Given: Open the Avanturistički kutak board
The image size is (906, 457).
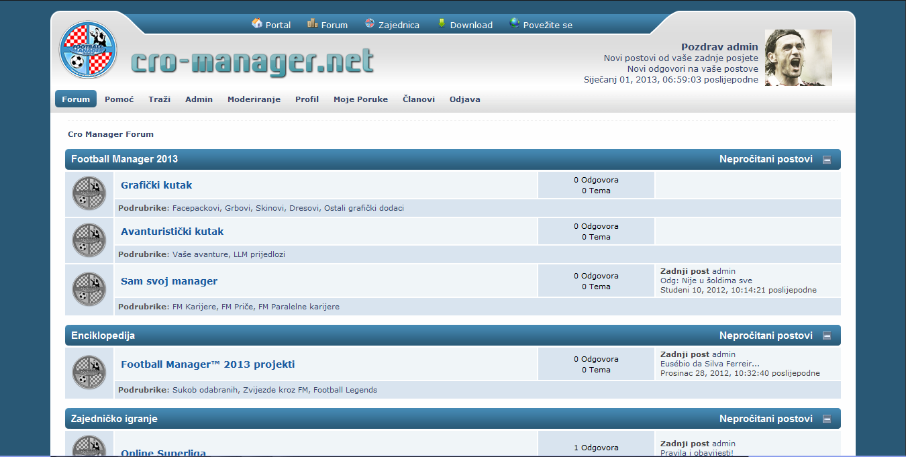Looking at the screenshot, I should [172, 232].
